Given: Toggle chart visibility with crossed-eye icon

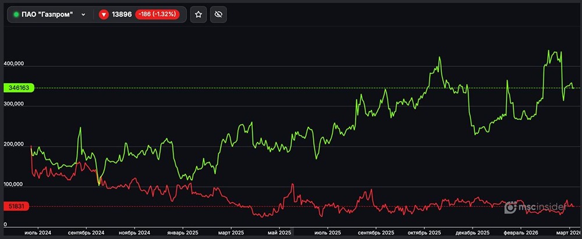Looking at the screenshot, I should pos(219,15).
